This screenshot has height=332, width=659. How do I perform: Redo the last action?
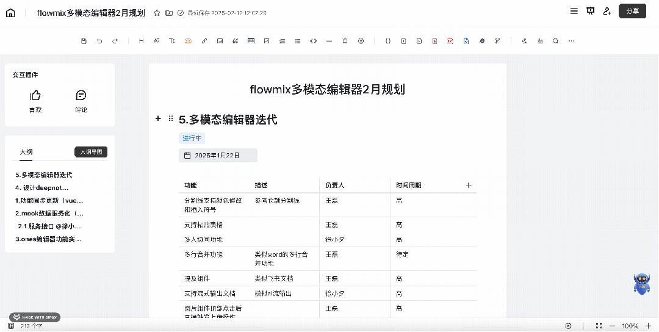coord(115,41)
